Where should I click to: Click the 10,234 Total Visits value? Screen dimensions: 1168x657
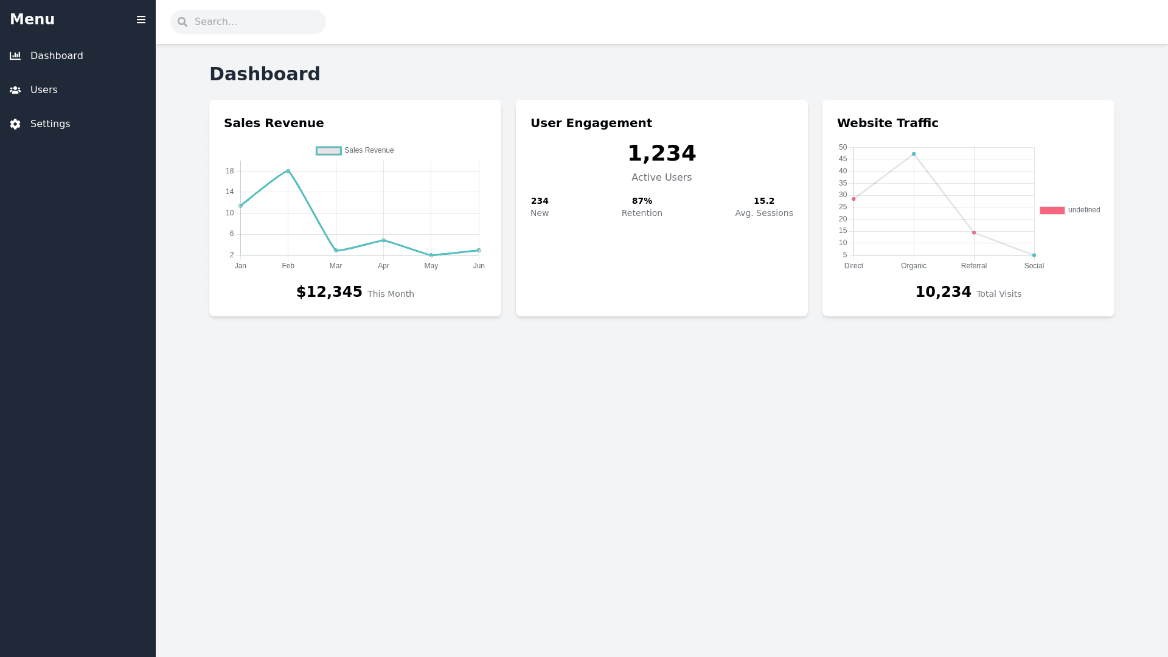point(943,292)
